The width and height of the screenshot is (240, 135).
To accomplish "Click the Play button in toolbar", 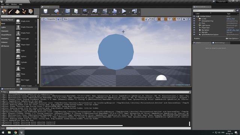I will [124, 12].
